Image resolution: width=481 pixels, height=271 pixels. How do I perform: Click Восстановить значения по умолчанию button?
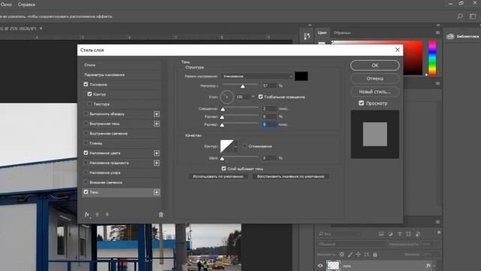(x=291, y=176)
